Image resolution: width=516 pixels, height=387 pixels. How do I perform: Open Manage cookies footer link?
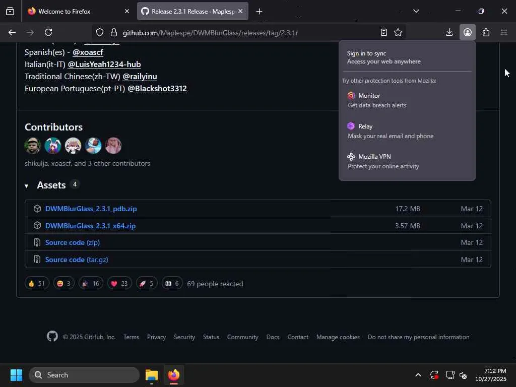point(338,337)
